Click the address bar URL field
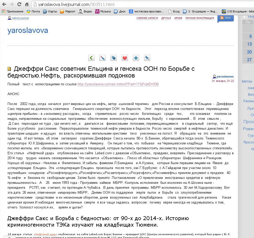This screenshot has width=254, height=238. pos(142,4)
